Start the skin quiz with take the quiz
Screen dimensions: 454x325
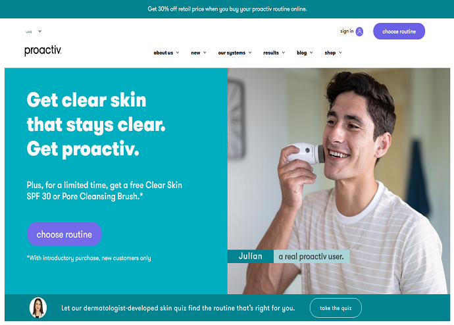point(336,308)
